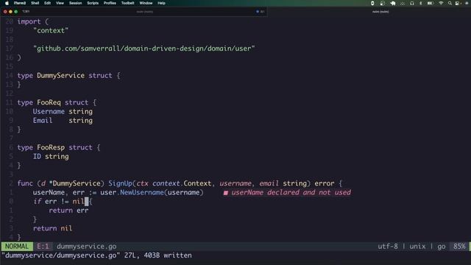
Task: Open Control Center from the menu bar
Action: coord(458,3)
